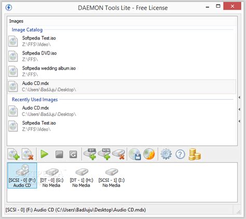246x219 pixels.
Task: Add a SCSI virtual drive
Action: point(104,154)
